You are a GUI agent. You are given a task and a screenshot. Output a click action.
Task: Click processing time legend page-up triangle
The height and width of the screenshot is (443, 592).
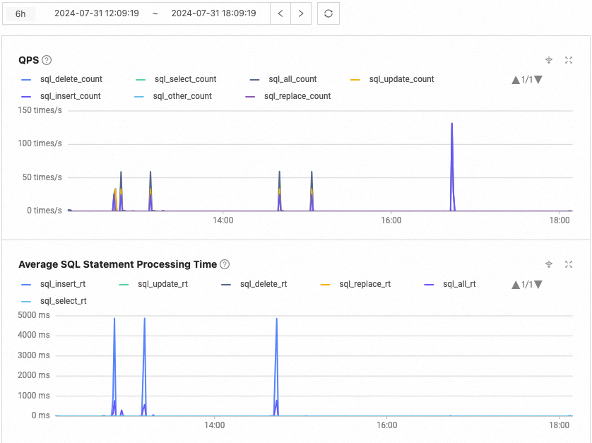pos(516,285)
